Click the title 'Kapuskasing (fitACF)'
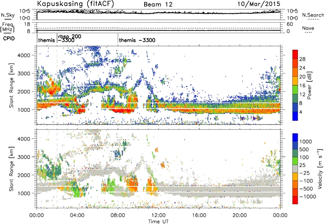Screen dimensions: 324x224 pyautogui.click(x=75, y=4)
